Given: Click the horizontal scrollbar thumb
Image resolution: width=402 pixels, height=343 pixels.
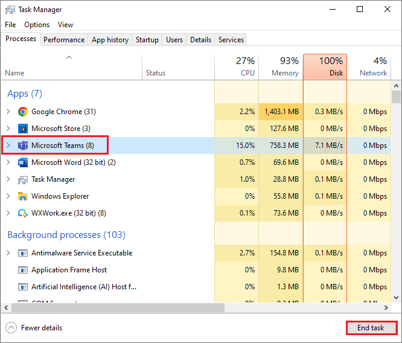Looking at the screenshot, I should 118,307.
